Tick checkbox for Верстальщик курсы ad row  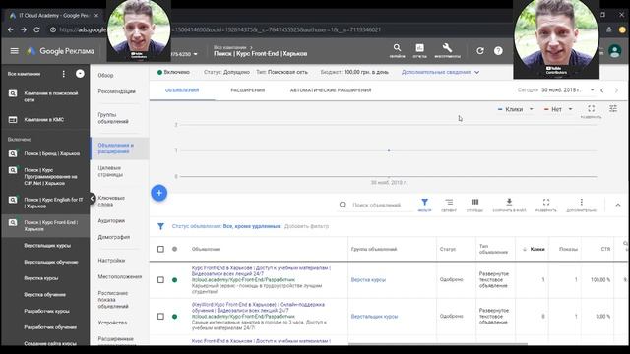[x=160, y=317]
